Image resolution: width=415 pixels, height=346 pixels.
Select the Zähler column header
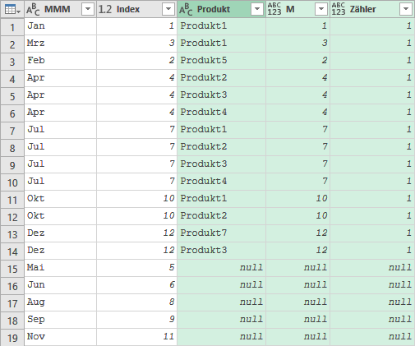tap(372, 9)
